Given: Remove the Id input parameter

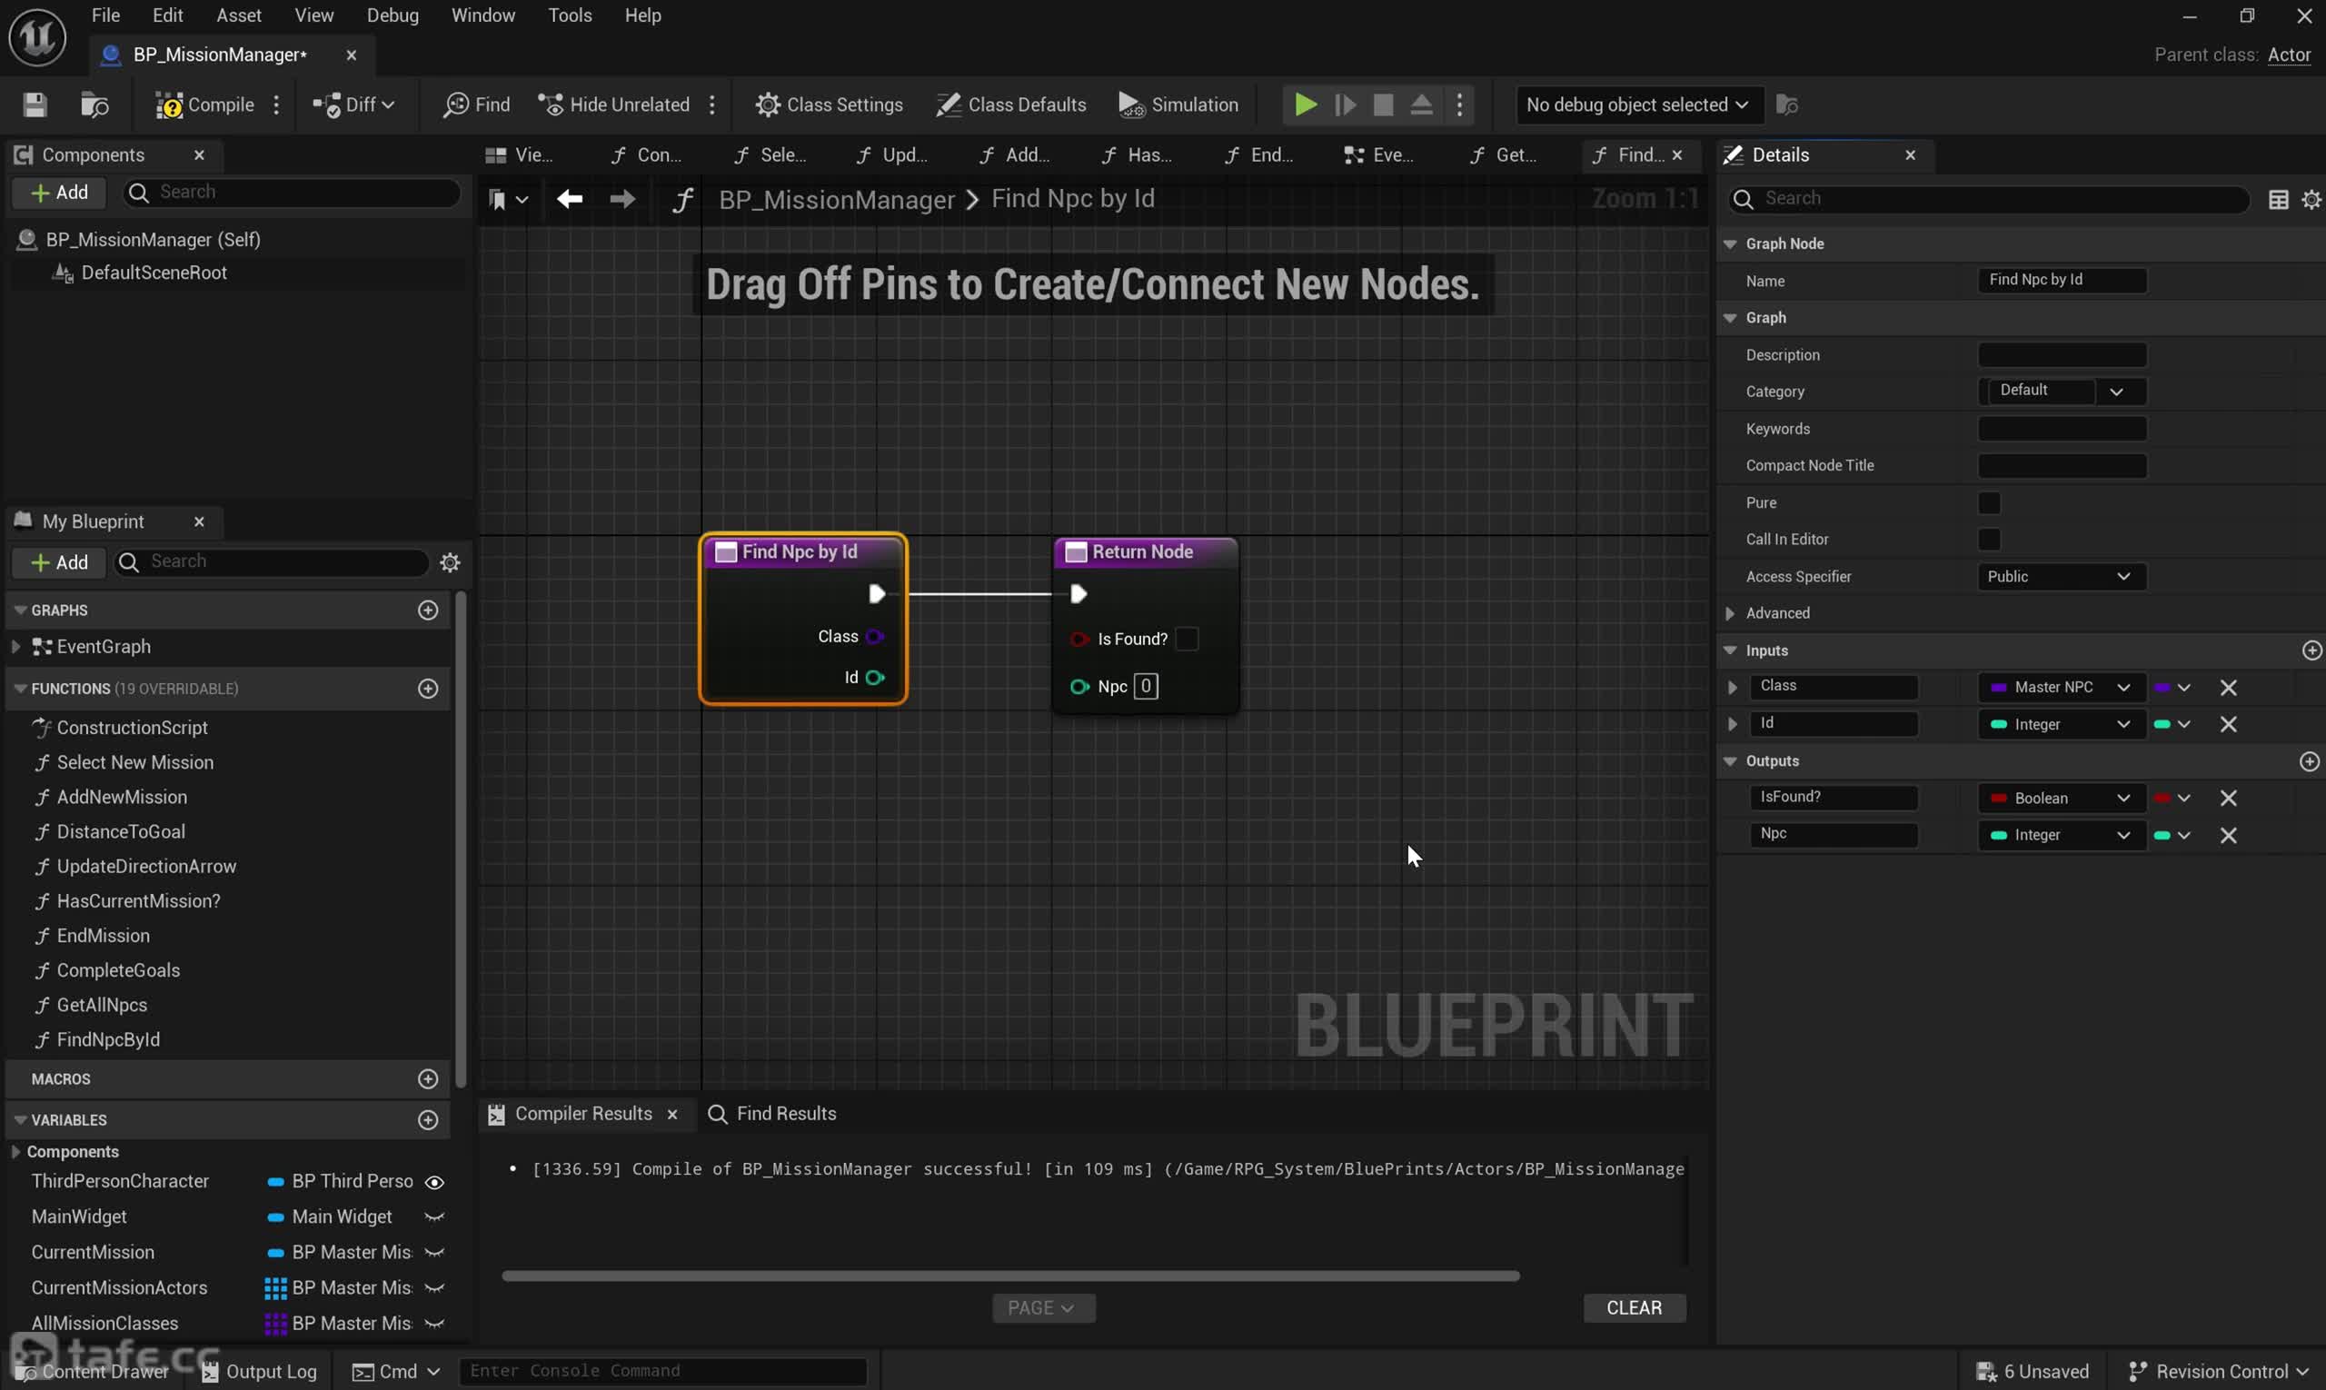Looking at the screenshot, I should pyautogui.click(x=2228, y=725).
